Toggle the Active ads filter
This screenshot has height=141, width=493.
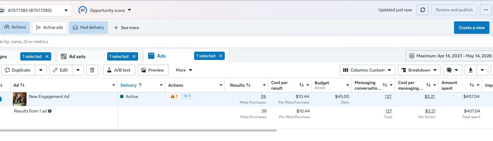(x=49, y=27)
